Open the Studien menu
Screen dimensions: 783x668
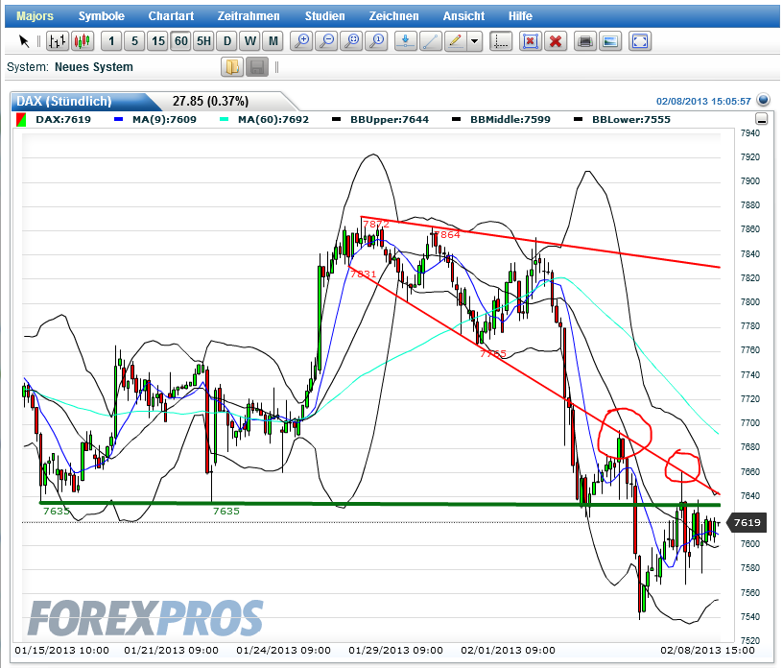[324, 15]
